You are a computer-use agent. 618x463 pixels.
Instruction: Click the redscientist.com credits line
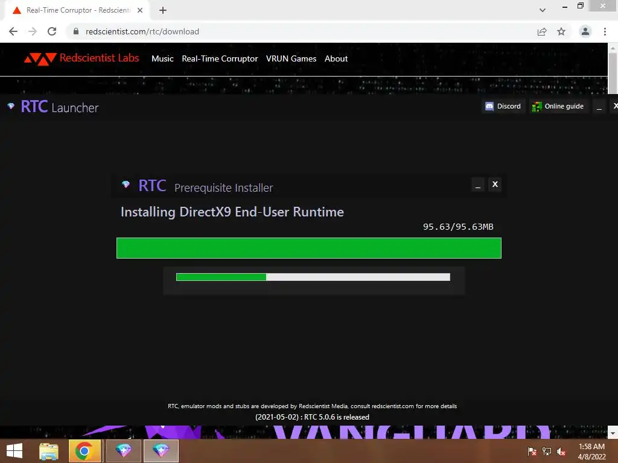[312, 406]
